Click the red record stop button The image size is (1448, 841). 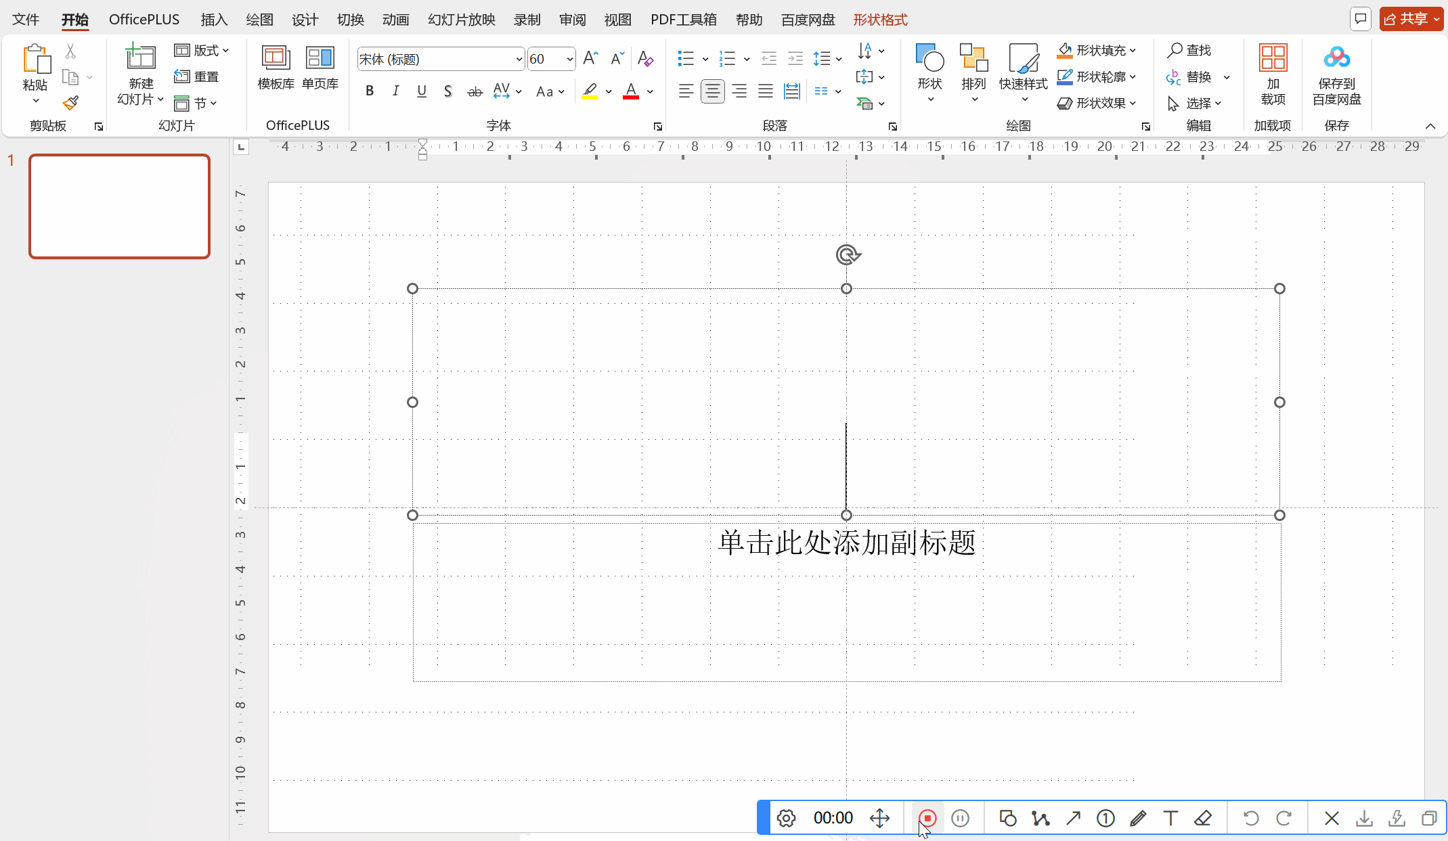coord(927,818)
